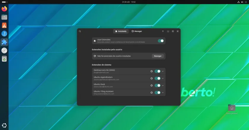Click the Ubuntu AppIndicators name text
The height and width of the screenshot is (130, 249).
click(x=103, y=77)
